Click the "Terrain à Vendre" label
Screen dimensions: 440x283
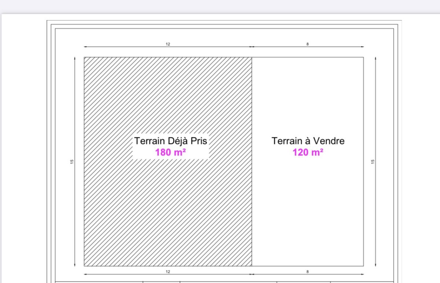[308, 141]
